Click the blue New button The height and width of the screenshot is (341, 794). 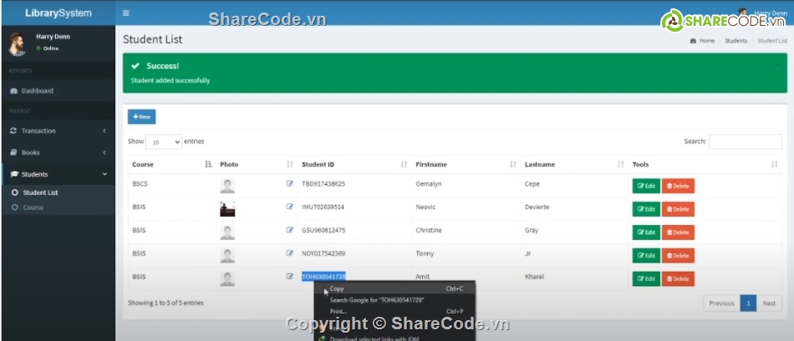point(141,117)
